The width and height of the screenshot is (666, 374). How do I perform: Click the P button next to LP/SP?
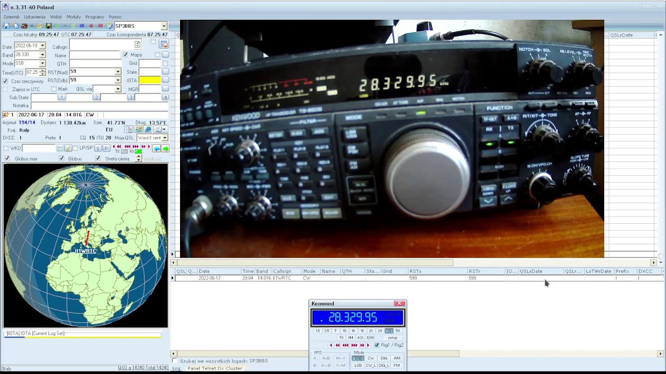tap(106, 149)
